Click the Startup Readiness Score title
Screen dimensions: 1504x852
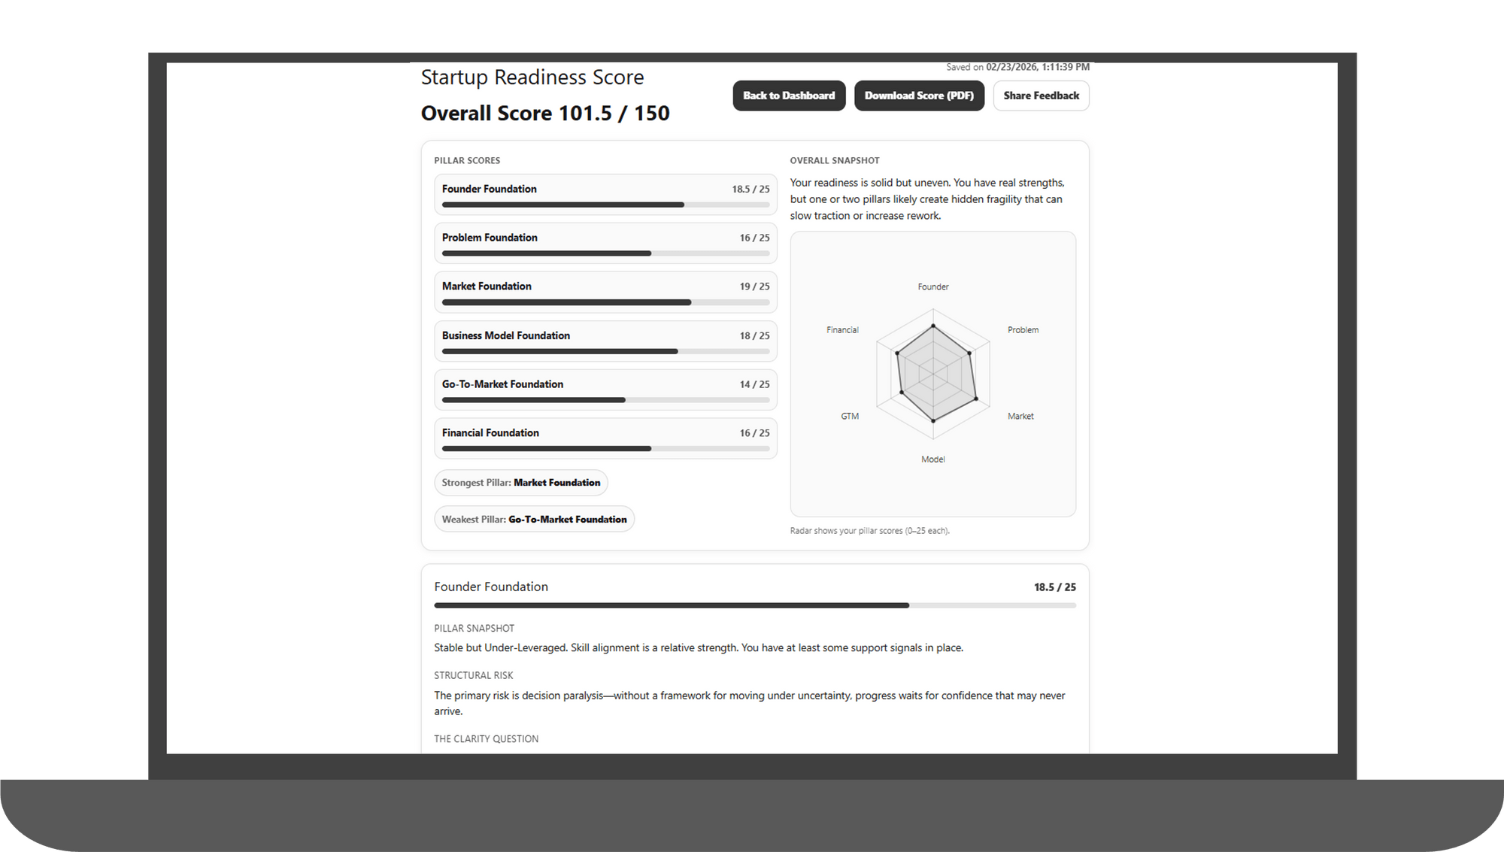pyautogui.click(x=532, y=77)
